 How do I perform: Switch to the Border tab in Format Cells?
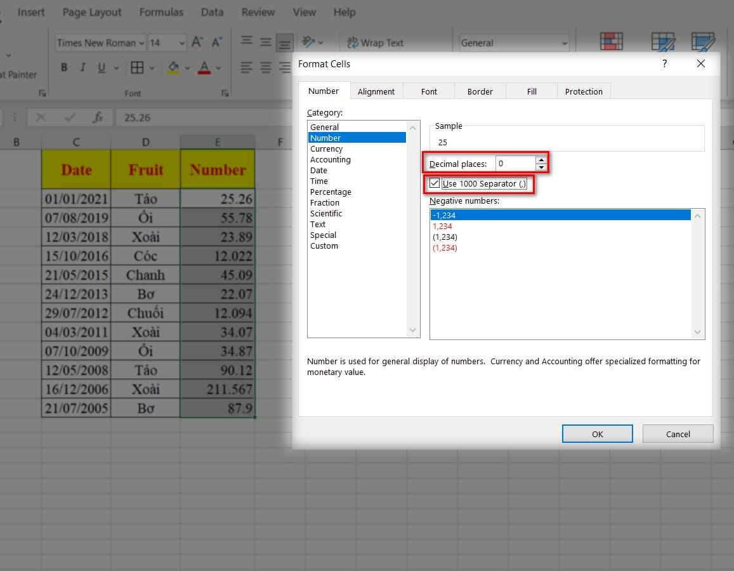point(480,91)
